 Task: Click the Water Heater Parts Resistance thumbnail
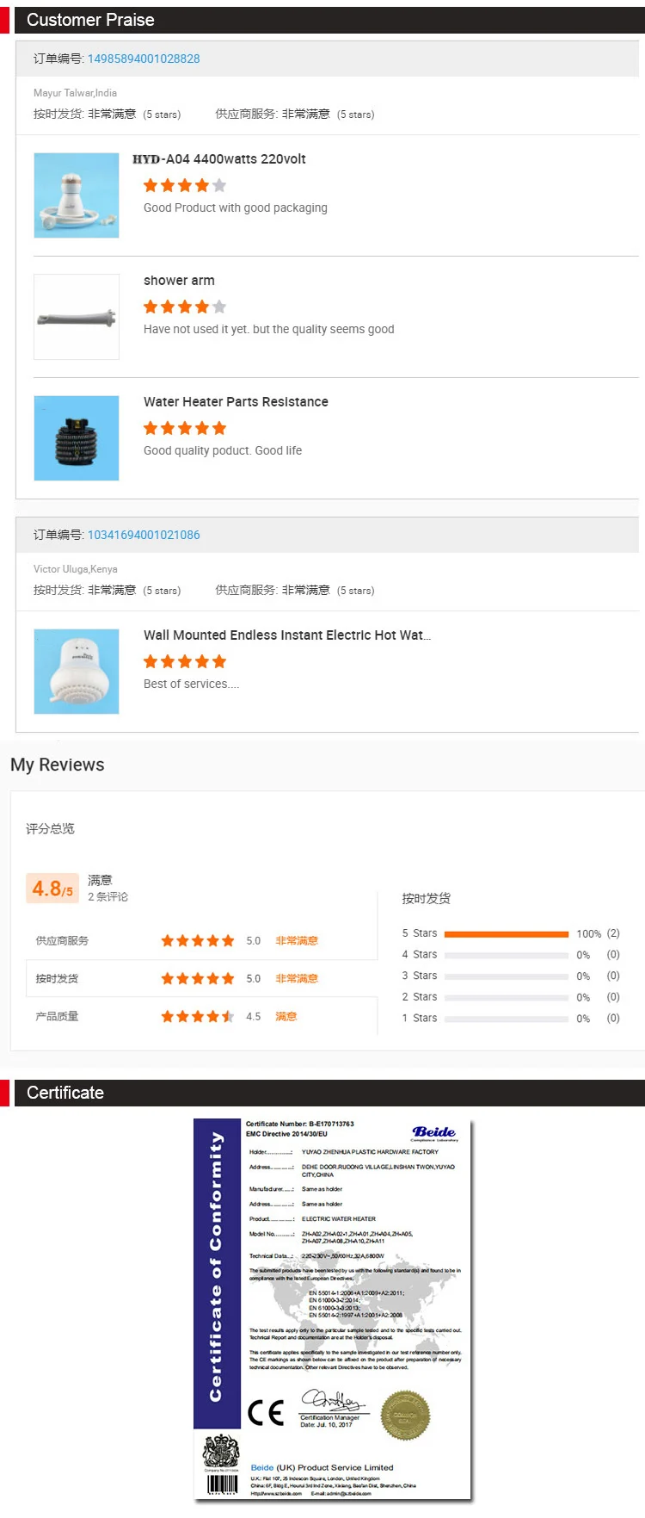[x=77, y=438]
